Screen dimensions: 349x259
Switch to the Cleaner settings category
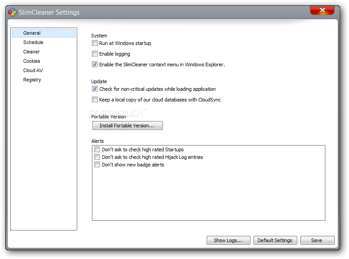point(31,52)
